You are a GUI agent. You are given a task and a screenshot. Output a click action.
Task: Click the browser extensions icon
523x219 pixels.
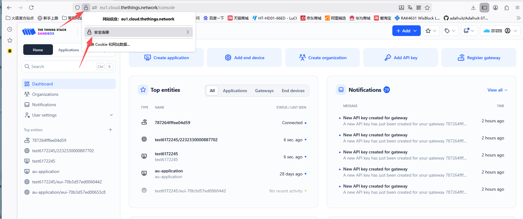506,8
